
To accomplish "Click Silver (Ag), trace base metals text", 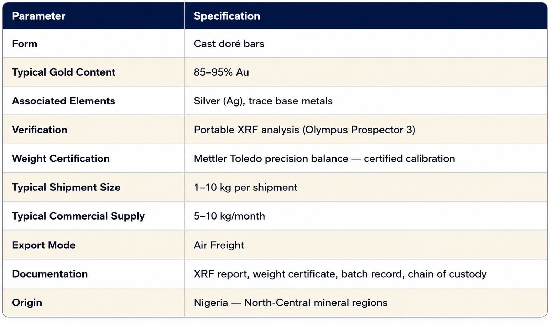I will tap(263, 101).
